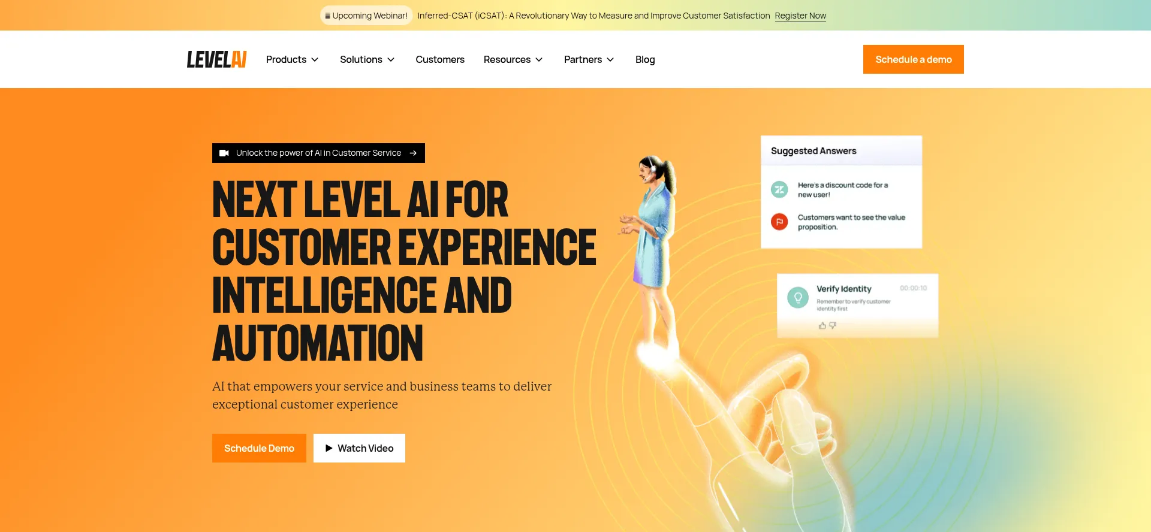Click the Level AI logo
The height and width of the screenshot is (532, 1151).
pos(216,59)
